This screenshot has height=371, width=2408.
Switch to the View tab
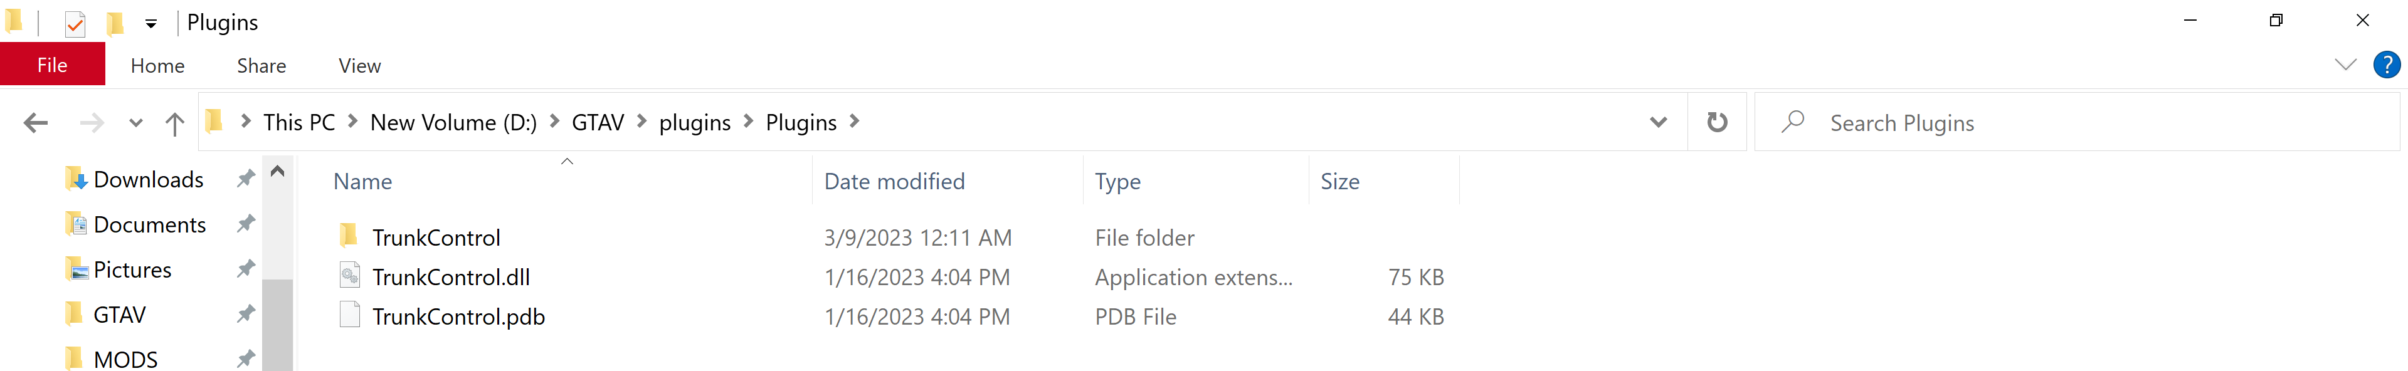[x=359, y=65]
